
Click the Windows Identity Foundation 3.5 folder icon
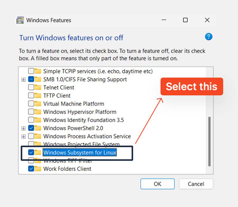point(38,120)
